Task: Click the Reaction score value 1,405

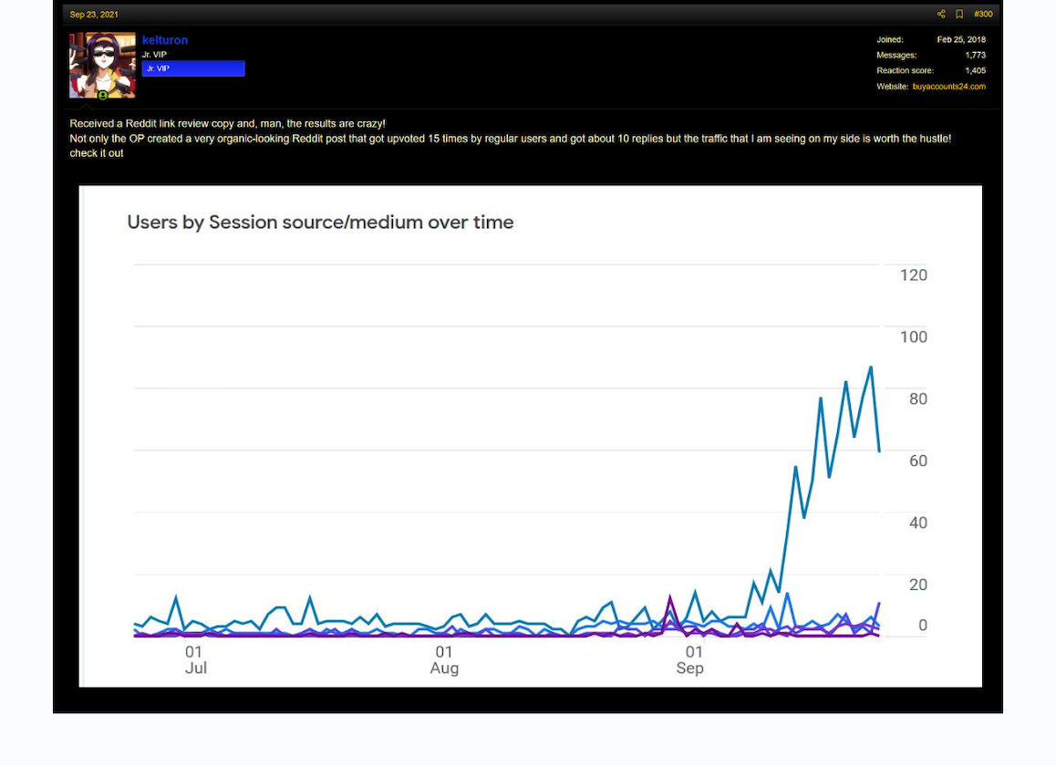Action: pos(975,71)
